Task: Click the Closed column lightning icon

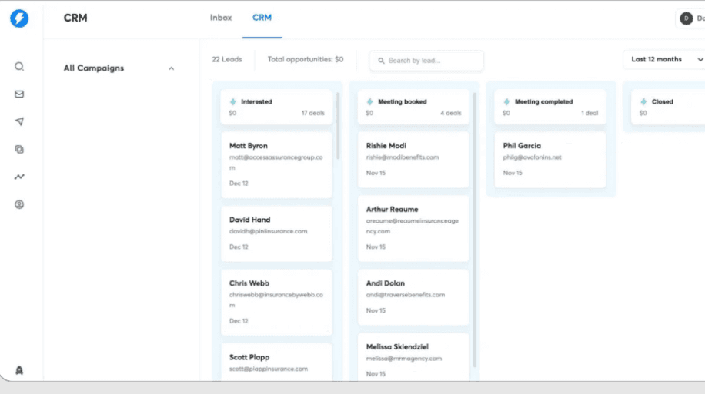Action: click(x=643, y=102)
